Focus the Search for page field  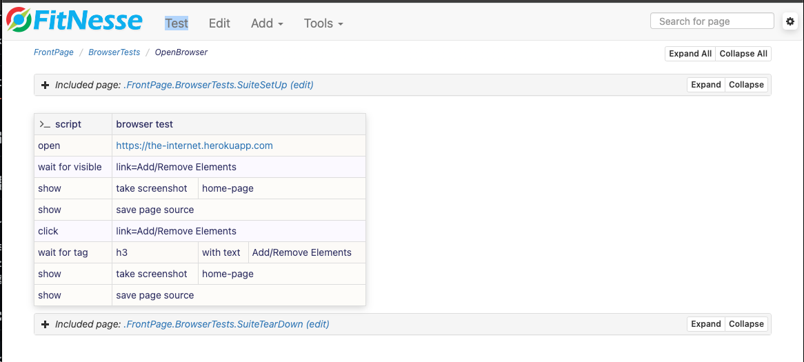712,21
